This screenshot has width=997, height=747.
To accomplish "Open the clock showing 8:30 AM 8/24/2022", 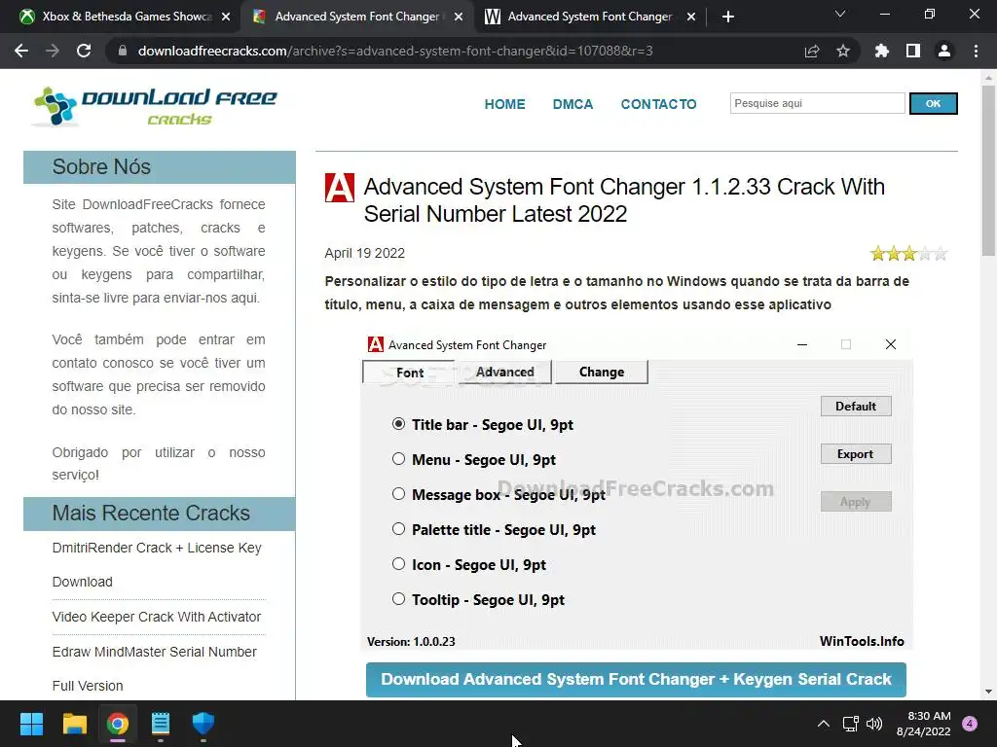I will click(x=924, y=724).
